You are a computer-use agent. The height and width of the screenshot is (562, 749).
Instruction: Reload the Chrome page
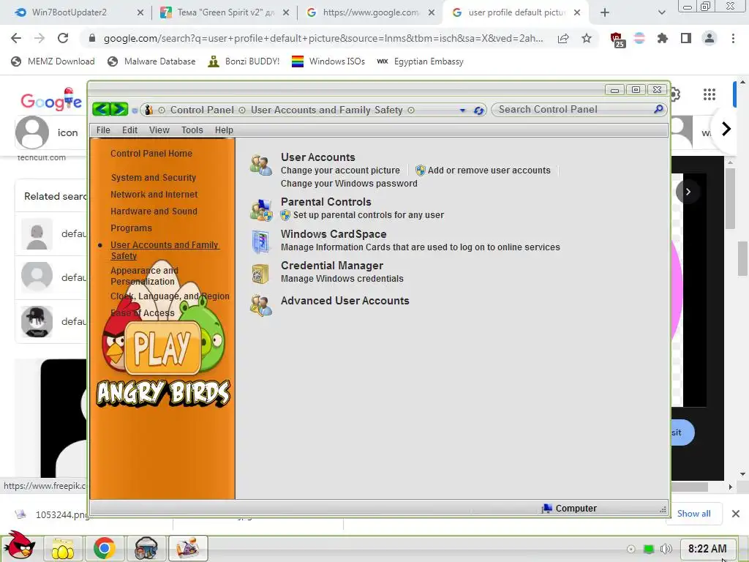[x=63, y=38]
